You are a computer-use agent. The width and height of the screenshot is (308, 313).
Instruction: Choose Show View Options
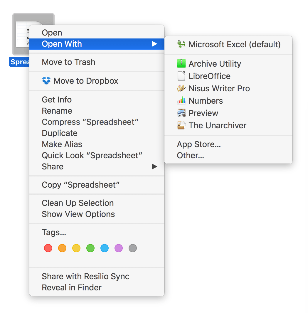(97, 214)
